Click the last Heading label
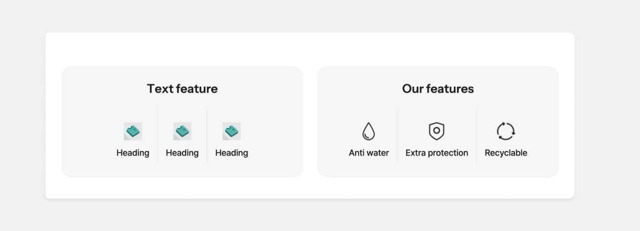This screenshot has width=640, height=231. coord(231,153)
